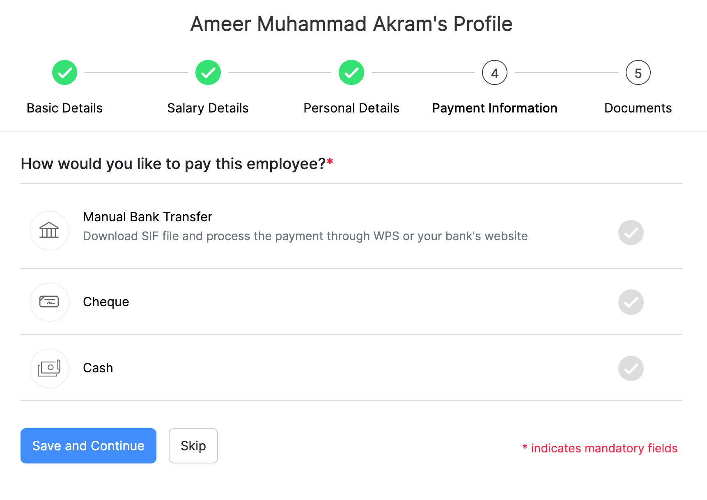Go to Basic Details step label
This screenshot has width=707, height=500.
coord(64,108)
